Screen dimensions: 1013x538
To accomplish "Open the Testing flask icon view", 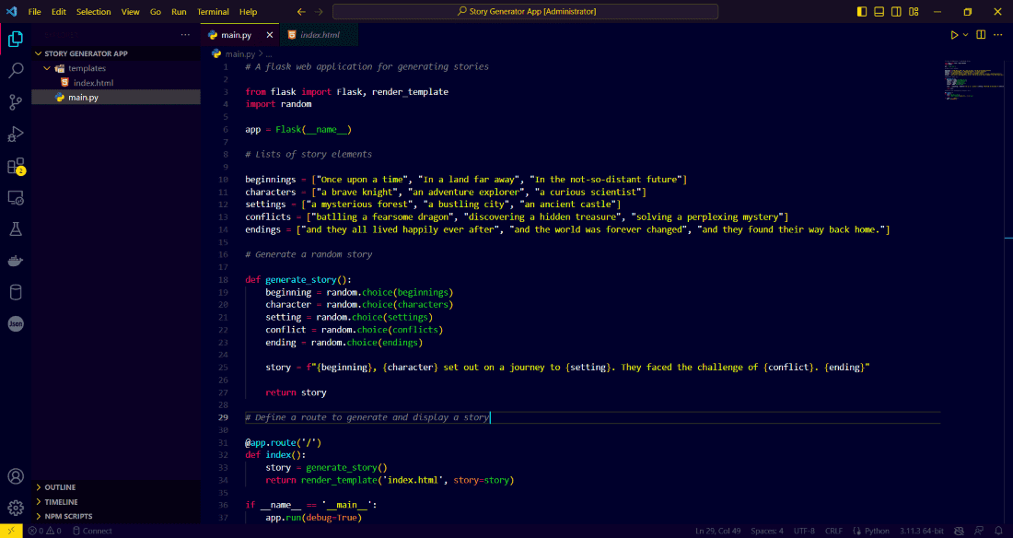I will point(16,228).
